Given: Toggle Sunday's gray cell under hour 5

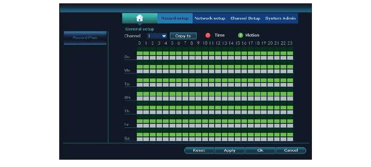Looking at the screenshot, I should (173, 58).
